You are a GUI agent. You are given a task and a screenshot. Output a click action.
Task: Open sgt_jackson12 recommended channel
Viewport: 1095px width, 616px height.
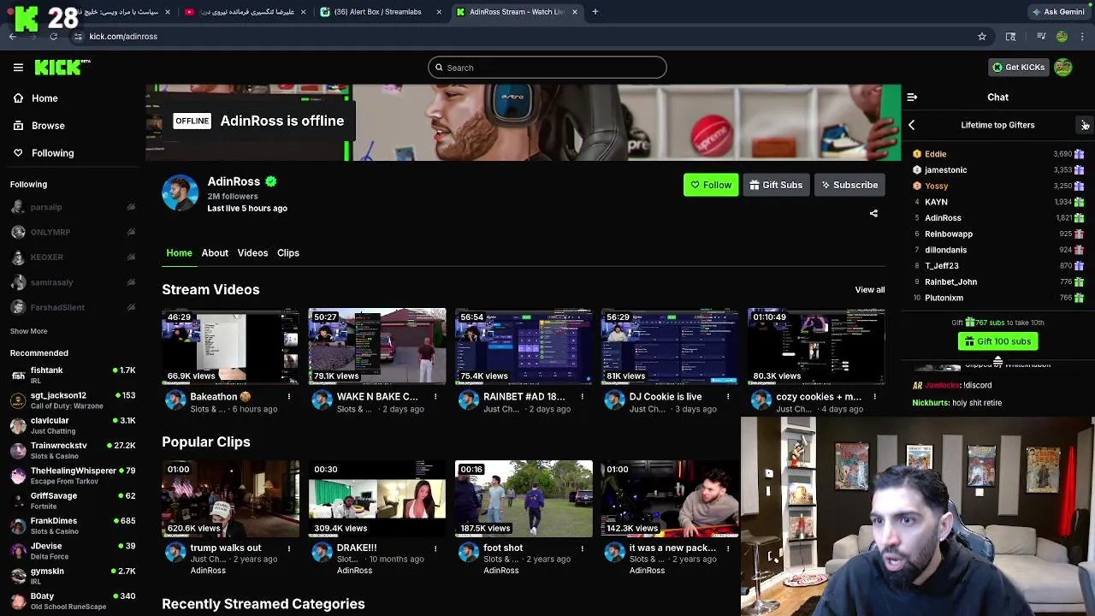click(x=73, y=400)
